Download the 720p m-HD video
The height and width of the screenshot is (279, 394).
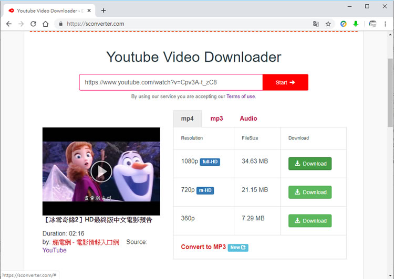[310, 192]
